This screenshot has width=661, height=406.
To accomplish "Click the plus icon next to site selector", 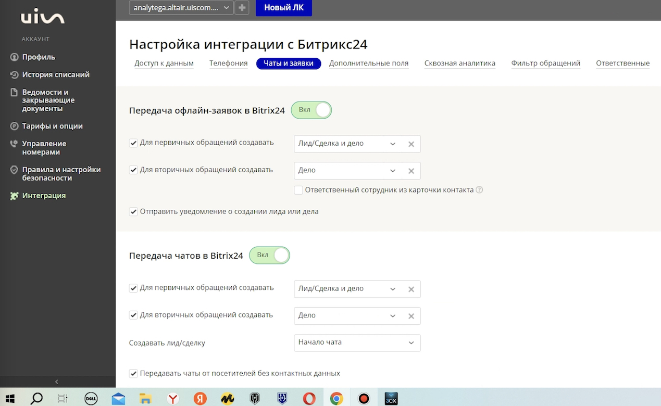I will pos(242,8).
